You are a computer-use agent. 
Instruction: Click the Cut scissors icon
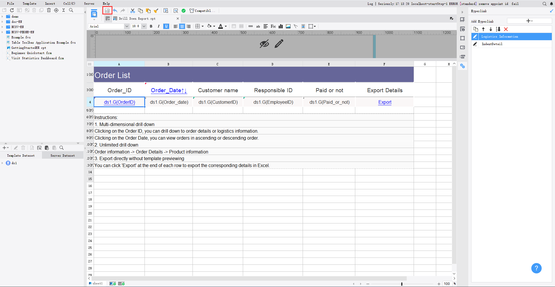pyautogui.click(x=133, y=11)
